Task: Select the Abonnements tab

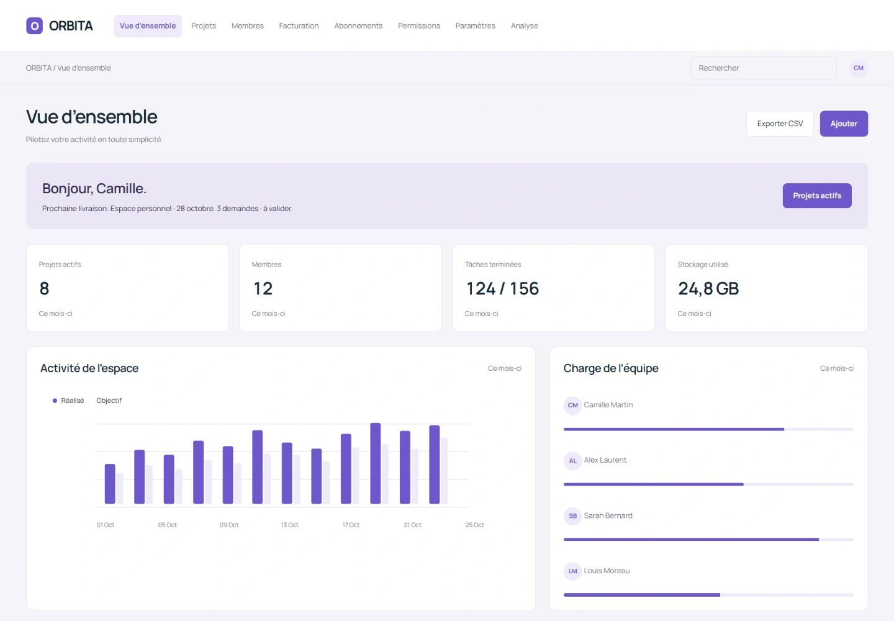Action: [x=358, y=26]
